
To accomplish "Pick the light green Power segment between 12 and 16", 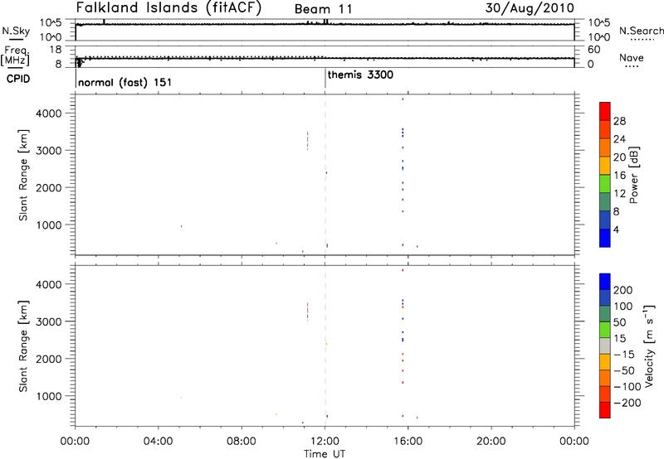I will (x=605, y=183).
